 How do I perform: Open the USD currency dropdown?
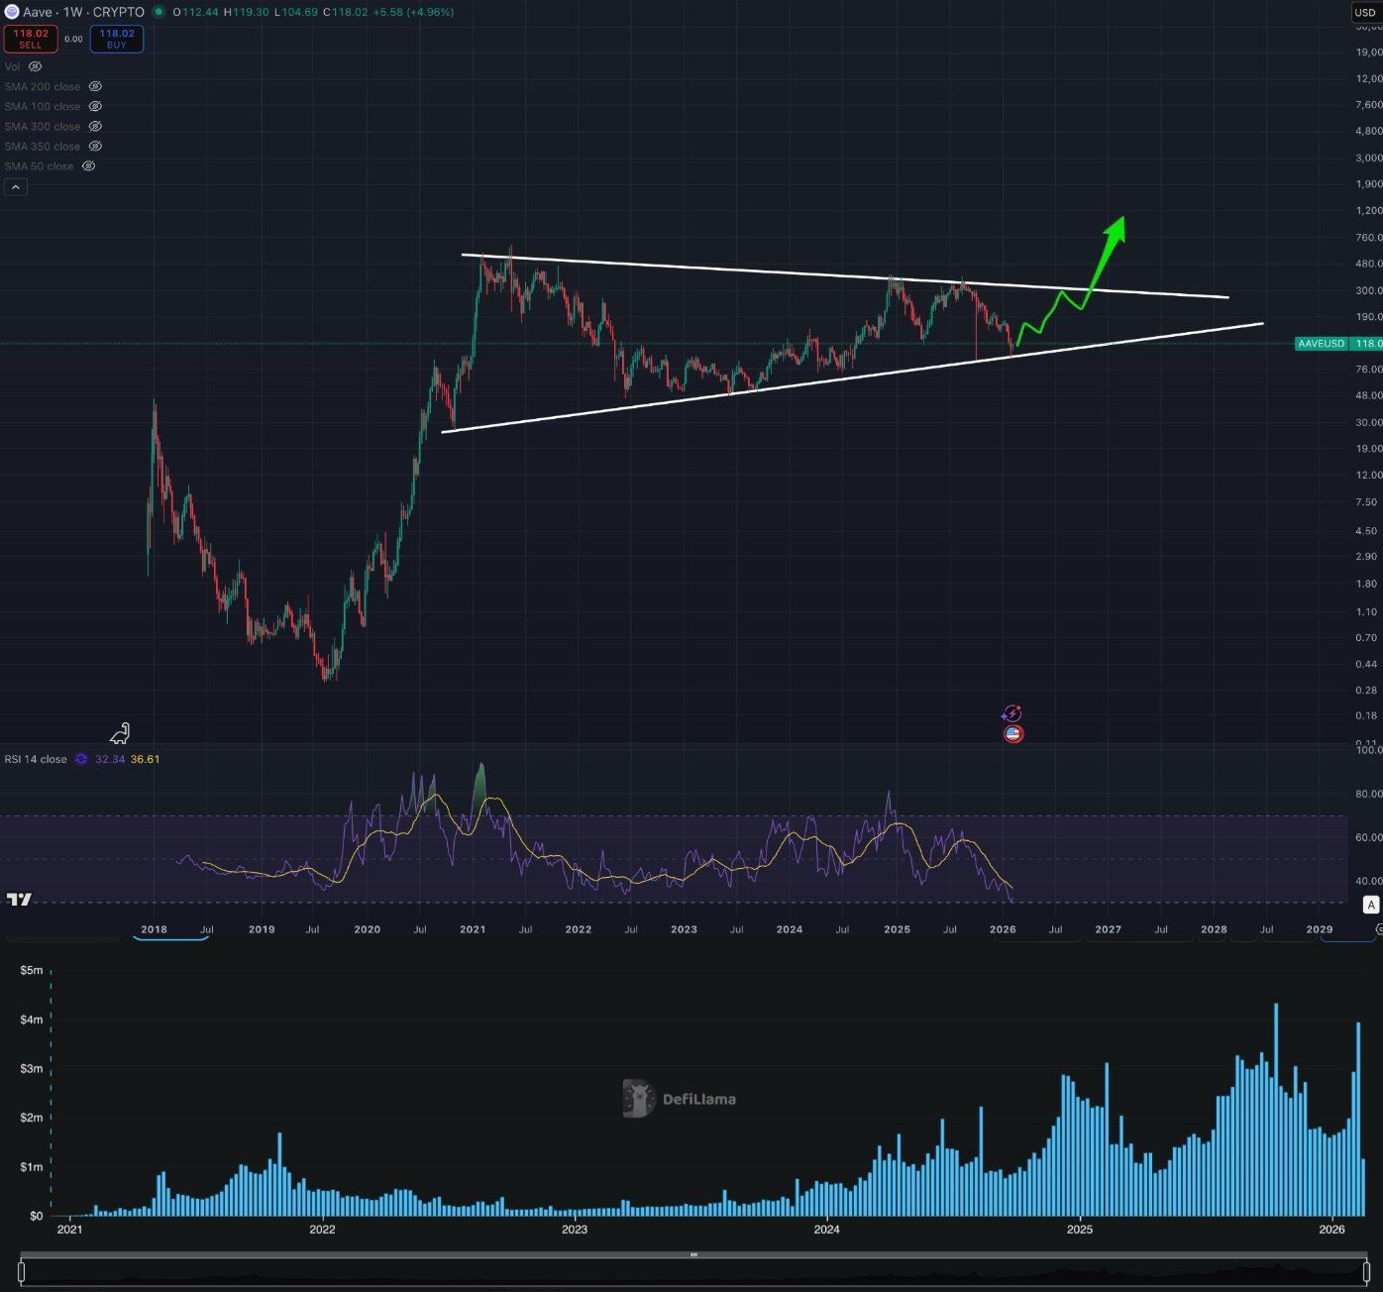pos(1365,12)
